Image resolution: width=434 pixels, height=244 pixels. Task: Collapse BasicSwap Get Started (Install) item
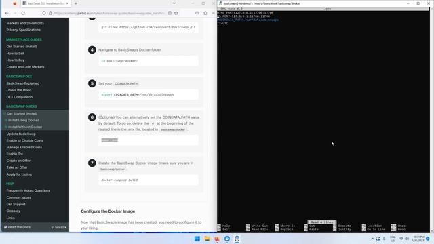tap(5, 113)
